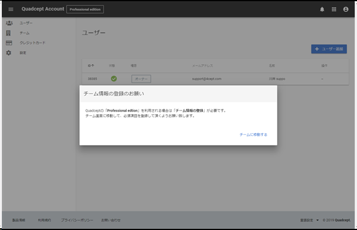357x230 pixels.
Task: Open the 言語設定 language dropdown
Action: (x=309, y=220)
